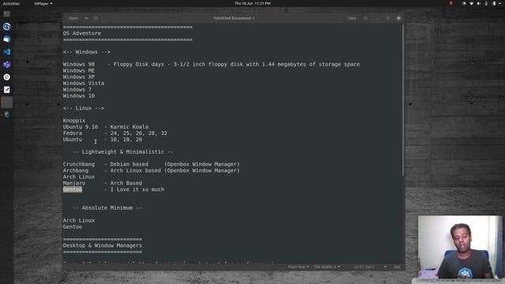Viewport: 505px width, 284px height.
Task: Open the hamburger menu in editor header
Action: (x=366, y=18)
